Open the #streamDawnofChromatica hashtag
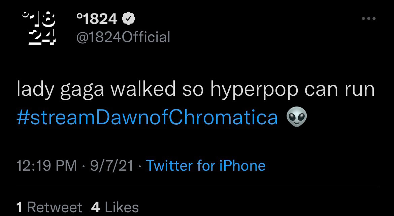Screen dimensions: 394x216 (x=147, y=118)
